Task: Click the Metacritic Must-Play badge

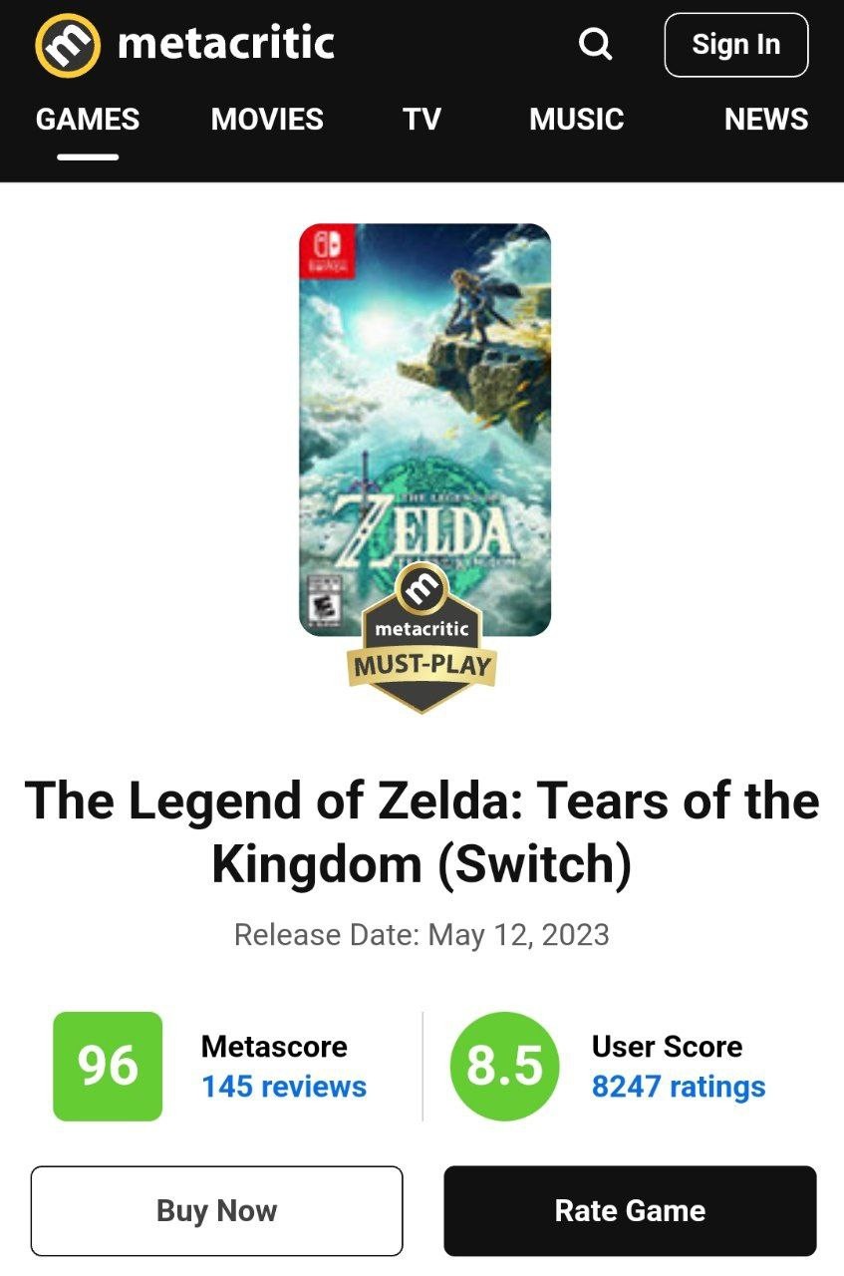Action: point(422,637)
